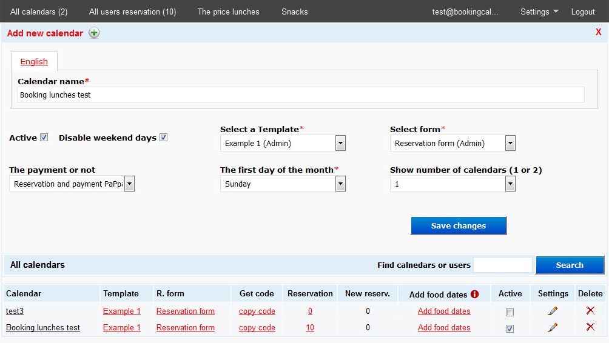Edit settings pencil for test3 calendar
This screenshot has width=609, height=343.
(553, 311)
